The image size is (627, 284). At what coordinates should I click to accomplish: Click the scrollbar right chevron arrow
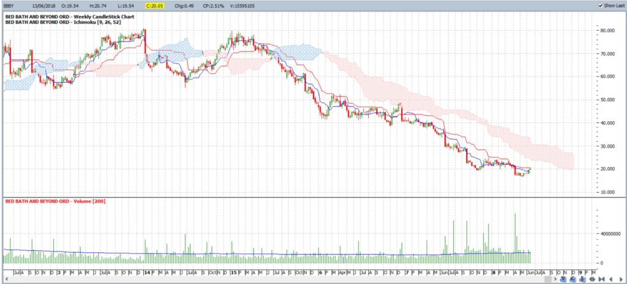[555, 279]
